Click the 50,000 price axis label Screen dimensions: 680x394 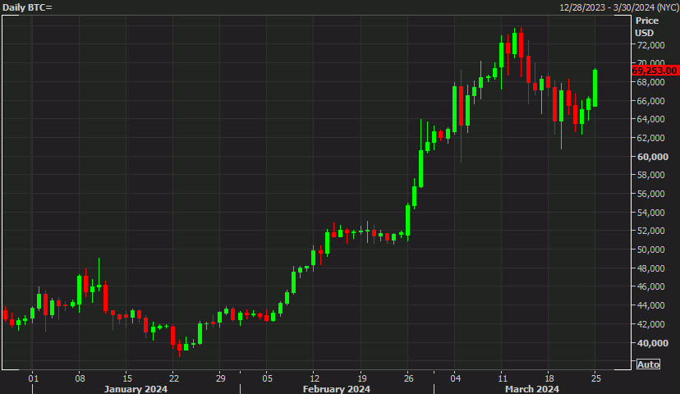tap(650, 250)
